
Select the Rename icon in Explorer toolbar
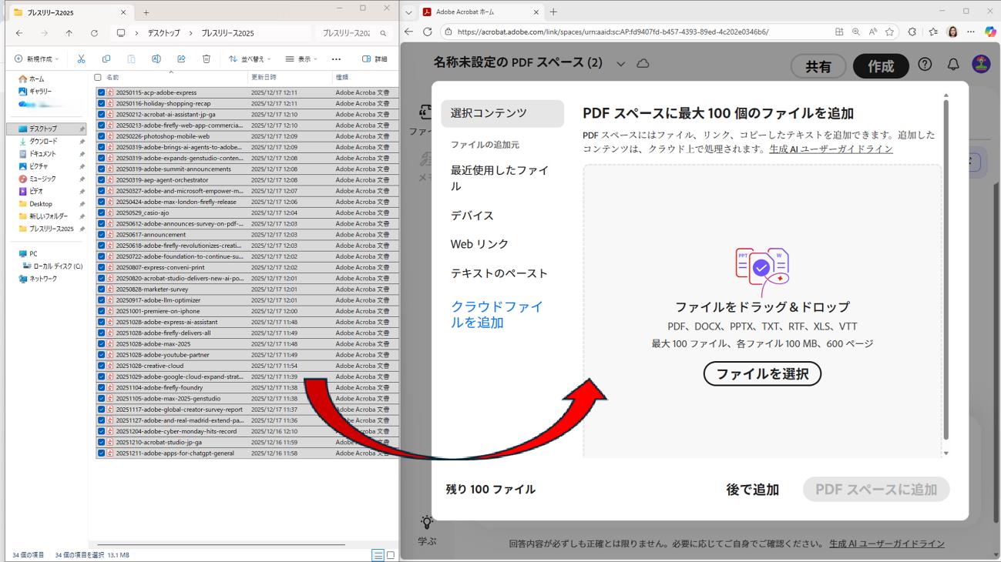pyautogui.click(x=156, y=59)
